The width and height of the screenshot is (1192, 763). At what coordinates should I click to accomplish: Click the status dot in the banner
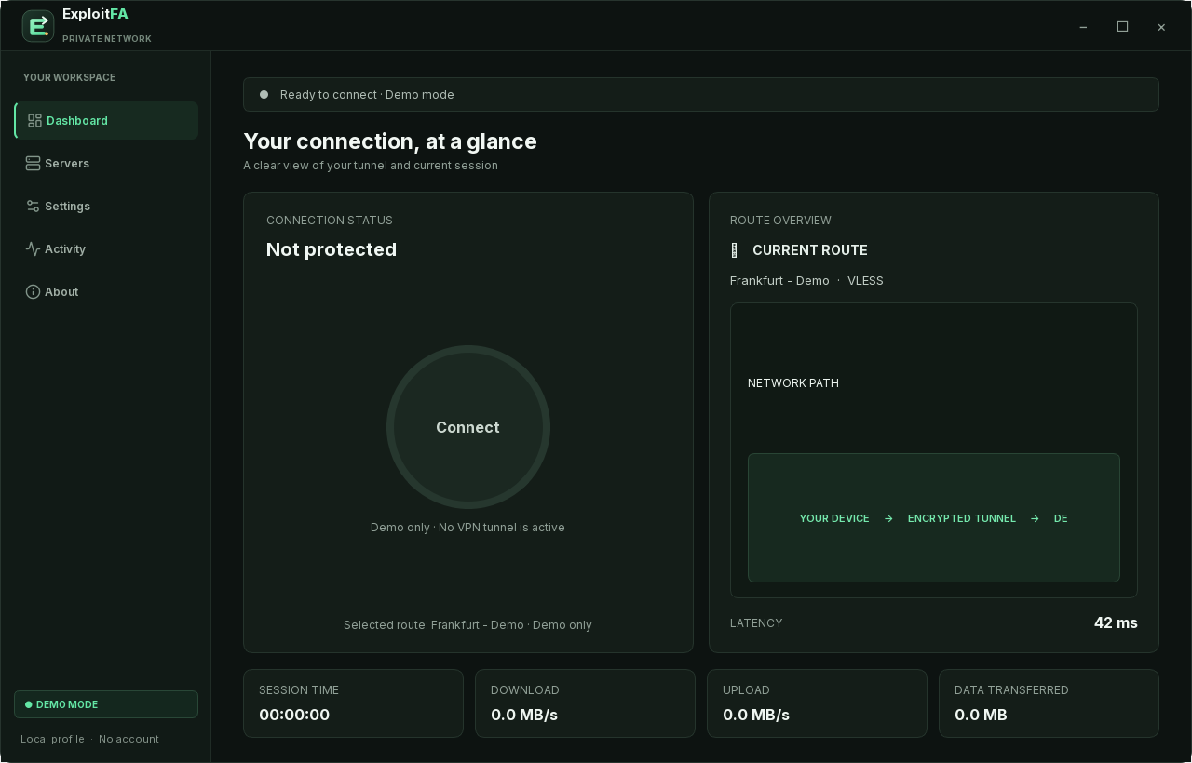[x=264, y=94]
